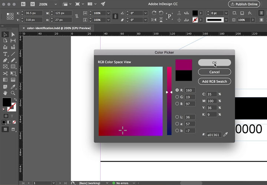The image size is (267, 185).
Task: Confirm the color with OK
Action: (x=214, y=63)
